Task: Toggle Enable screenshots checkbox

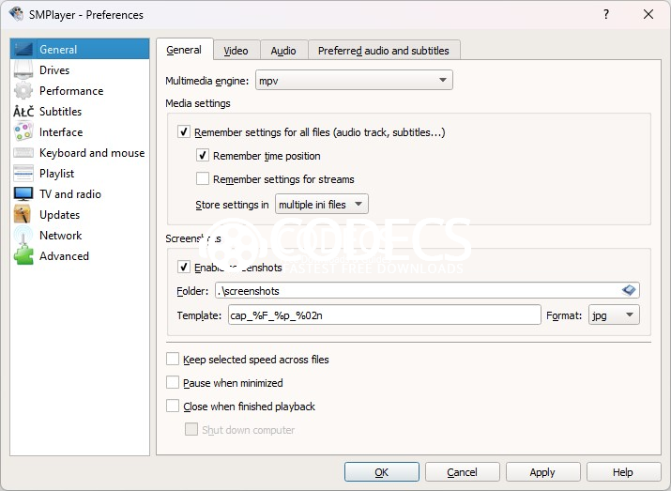Action: click(x=184, y=267)
